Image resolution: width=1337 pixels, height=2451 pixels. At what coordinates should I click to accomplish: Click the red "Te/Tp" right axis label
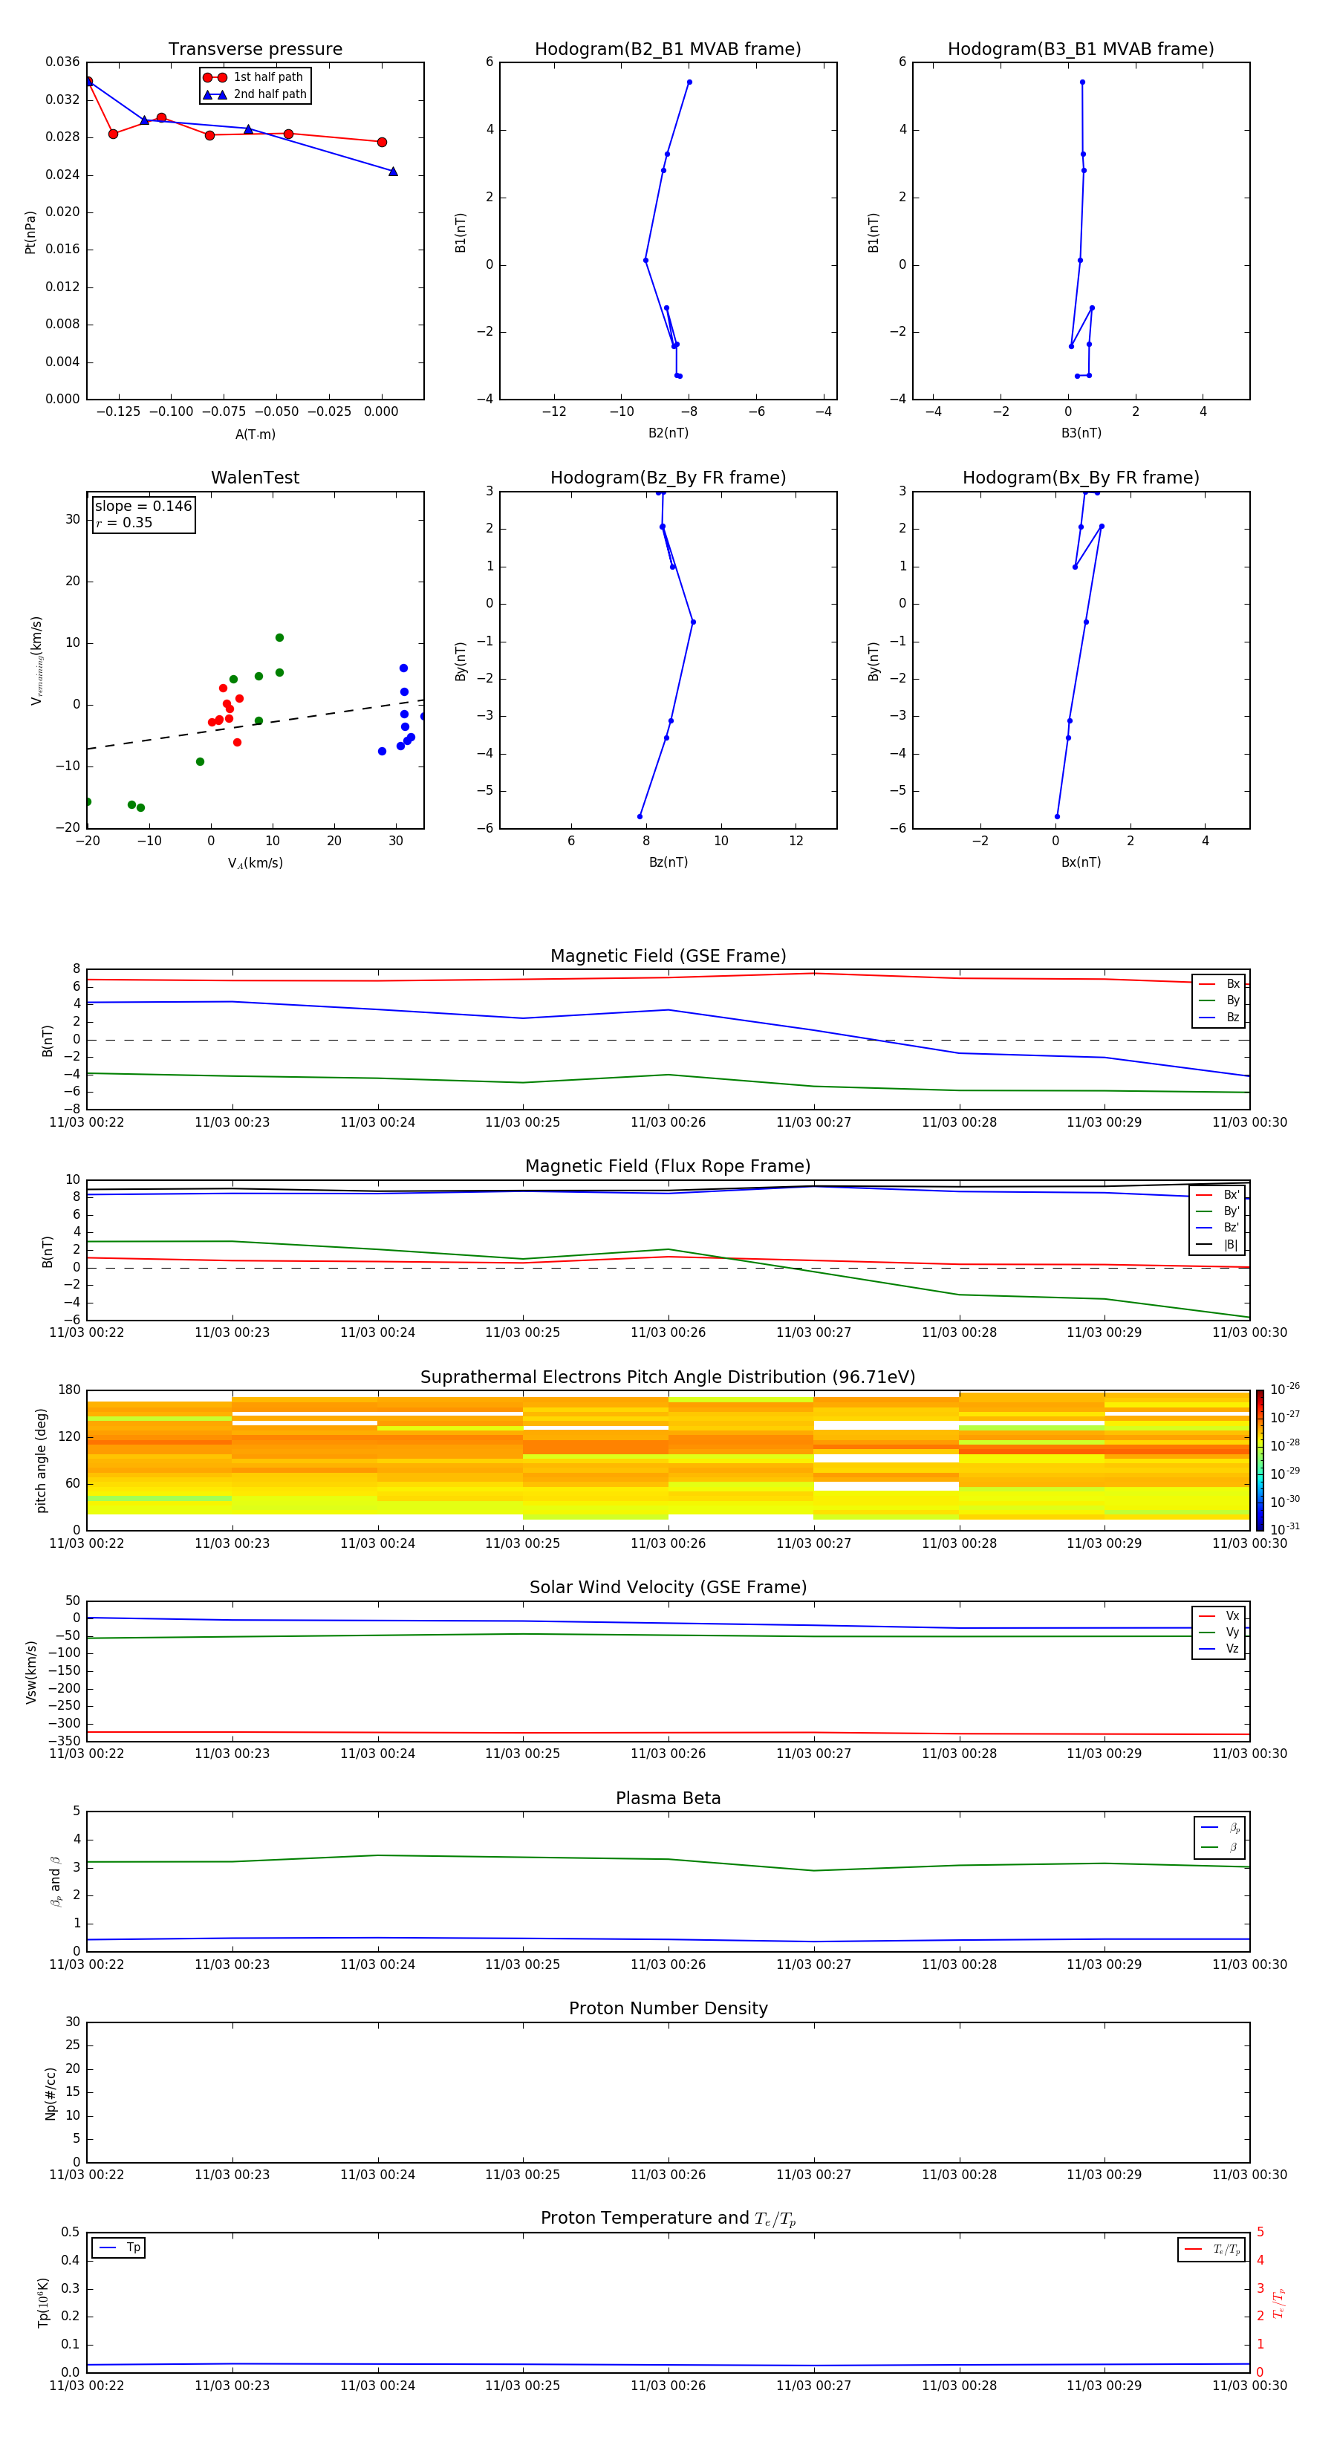point(1278,2302)
